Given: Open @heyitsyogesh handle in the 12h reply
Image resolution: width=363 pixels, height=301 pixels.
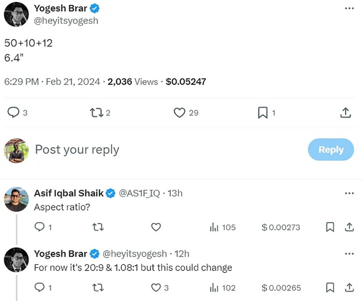Looking at the screenshot, I should (135, 254).
